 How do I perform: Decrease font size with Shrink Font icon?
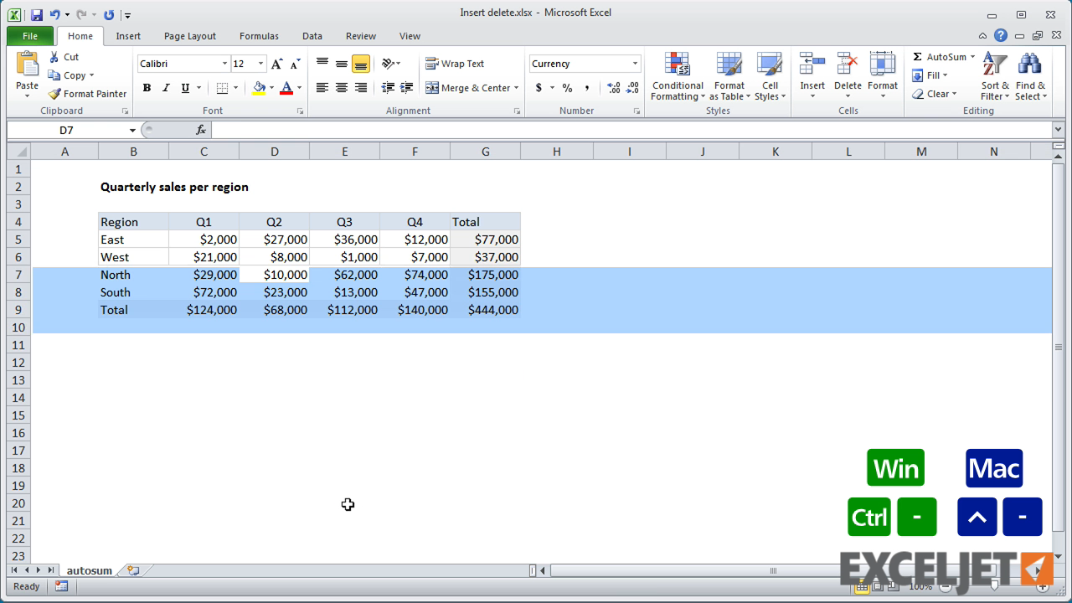295,64
